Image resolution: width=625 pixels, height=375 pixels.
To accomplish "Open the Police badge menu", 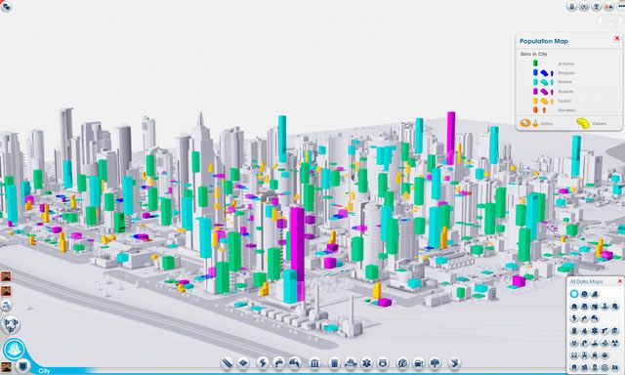I will pos(383,363).
